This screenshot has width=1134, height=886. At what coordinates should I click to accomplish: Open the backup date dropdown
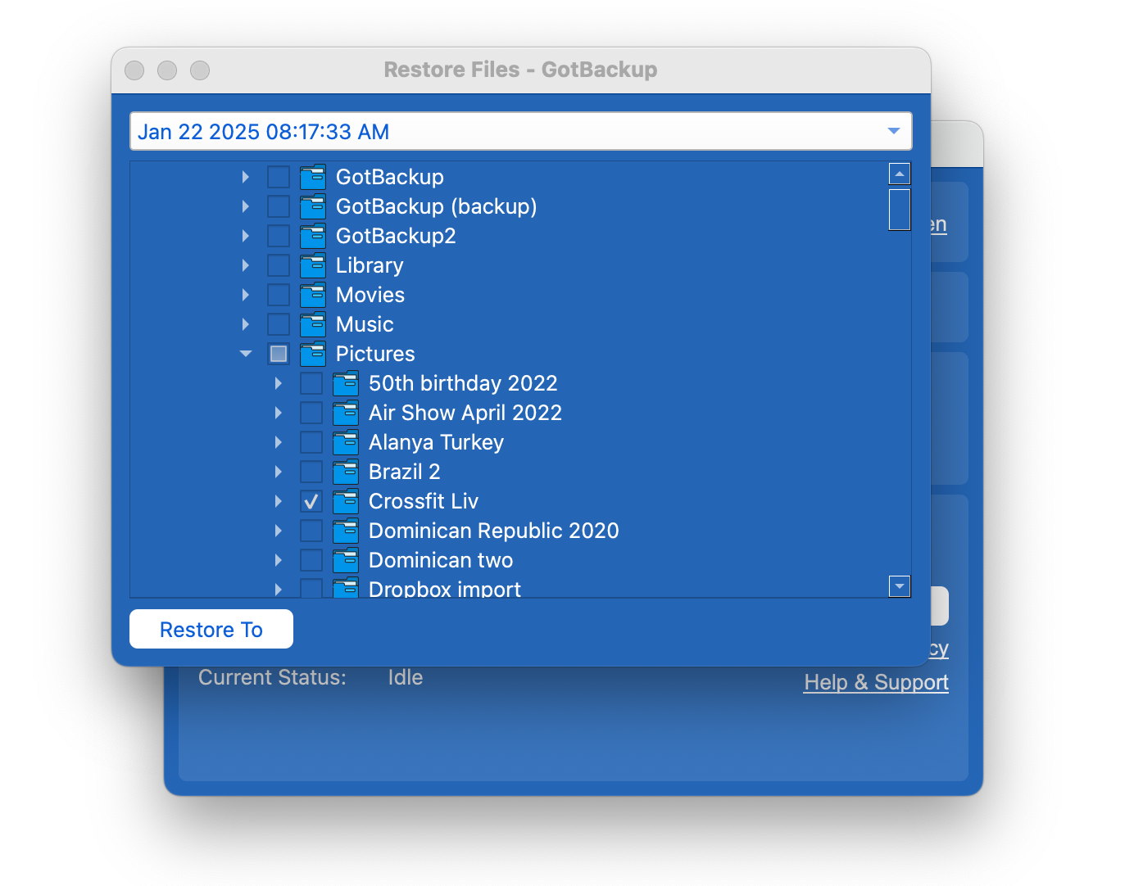click(x=521, y=131)
